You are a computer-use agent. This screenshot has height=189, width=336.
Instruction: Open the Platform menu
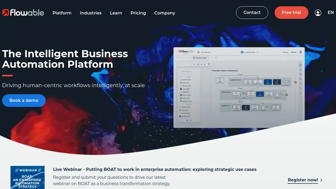coord(62,13)
